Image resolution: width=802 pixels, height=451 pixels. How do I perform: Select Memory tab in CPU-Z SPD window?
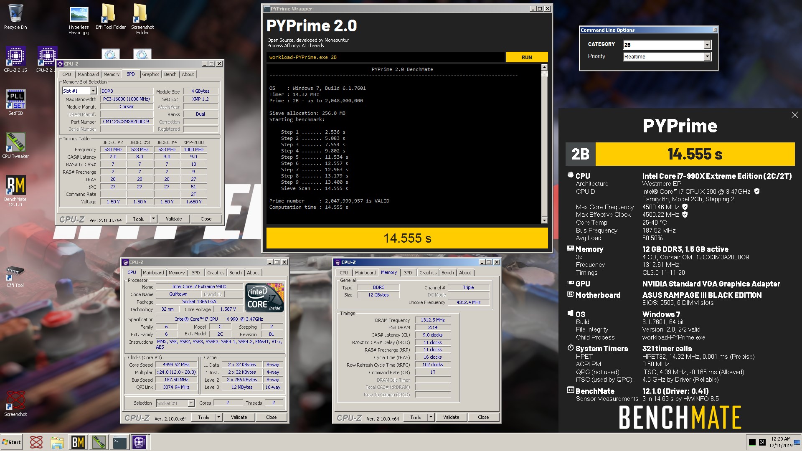pyautogui.click(x=112, y=74)
